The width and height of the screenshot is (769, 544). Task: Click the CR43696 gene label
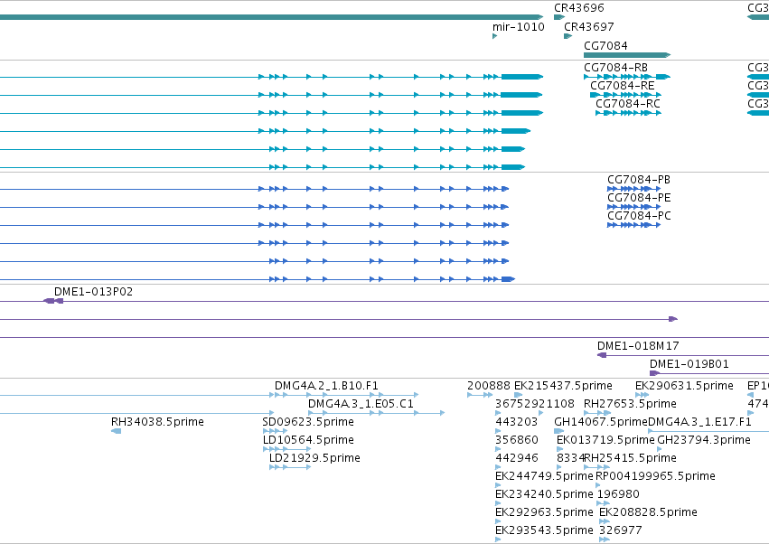click(578, 8)
